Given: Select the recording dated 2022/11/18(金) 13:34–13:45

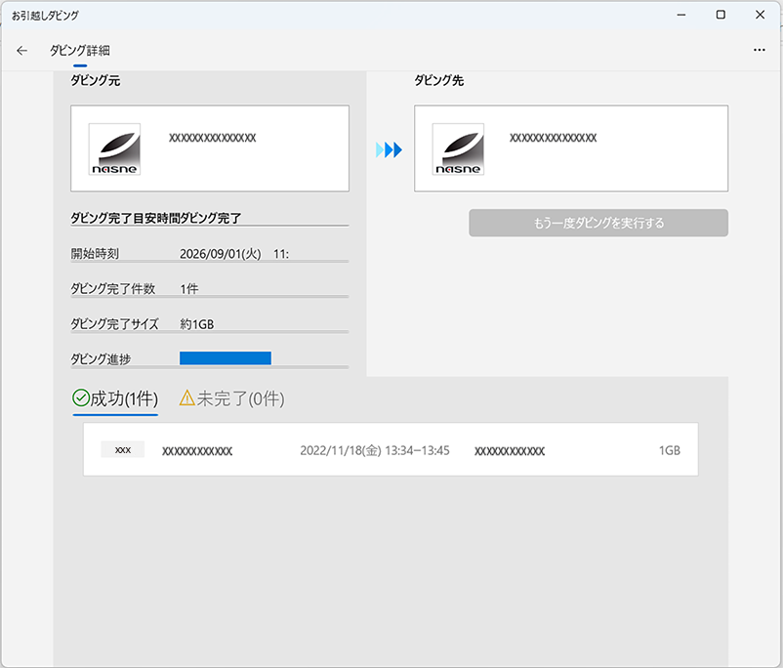Looking at the screenshot, I should (391, 449).
